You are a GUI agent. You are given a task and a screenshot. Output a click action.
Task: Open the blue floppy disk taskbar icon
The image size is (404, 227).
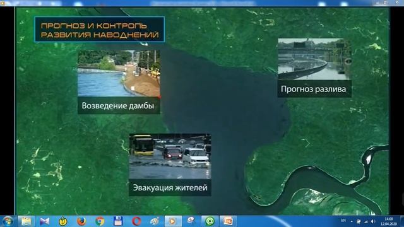point(118,221)
